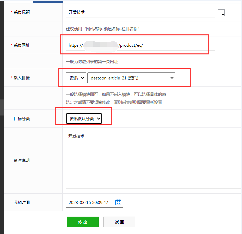Viewport: 242px width, 234px height.
Task: Click the 采入目标 field label
Action: click(x=21, y=78)
